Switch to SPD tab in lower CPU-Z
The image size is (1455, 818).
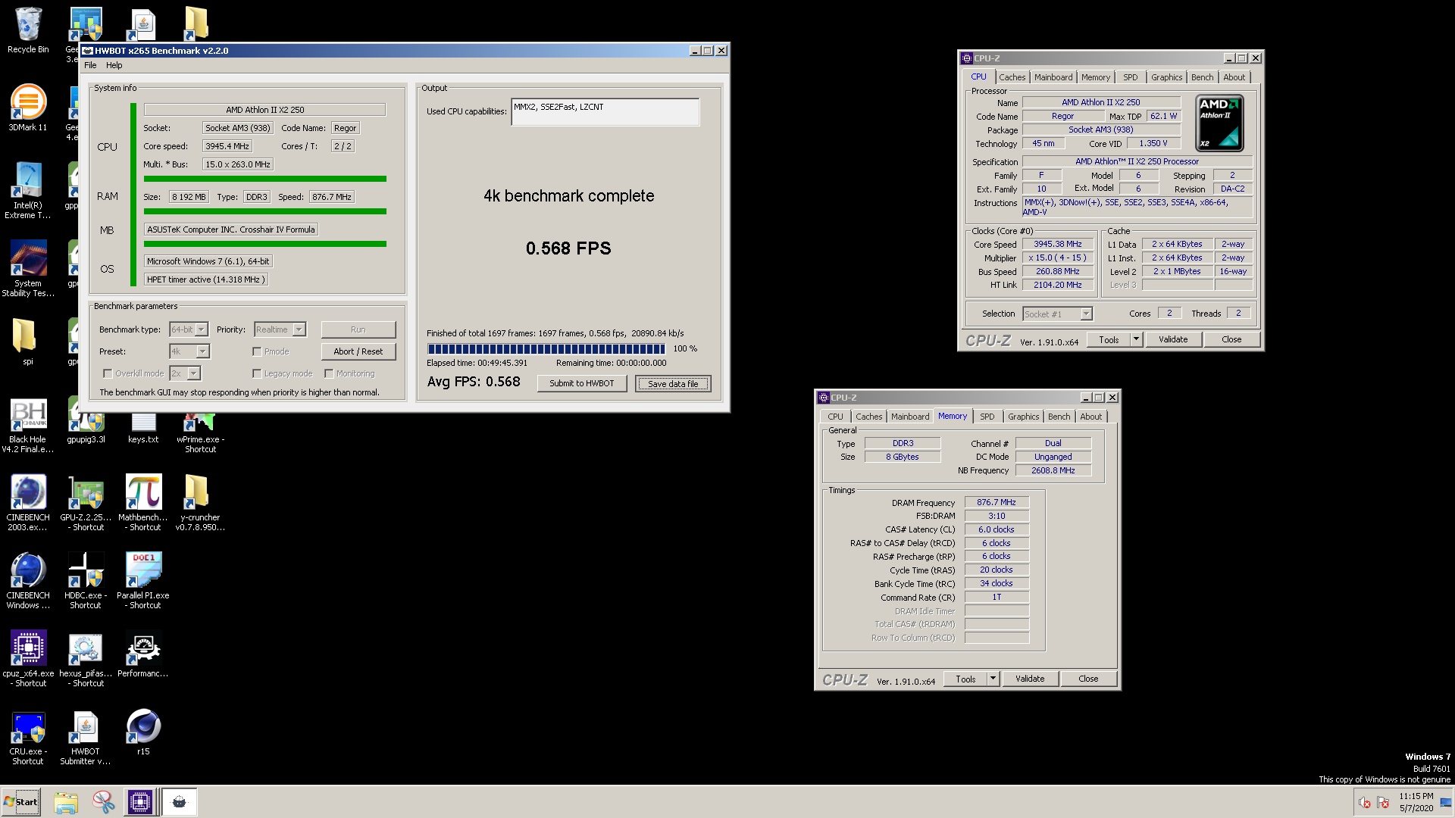click(987, 417)
